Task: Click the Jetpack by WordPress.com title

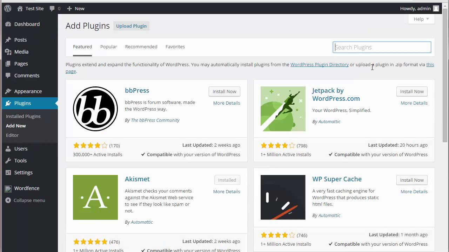Action: [336, 94]
